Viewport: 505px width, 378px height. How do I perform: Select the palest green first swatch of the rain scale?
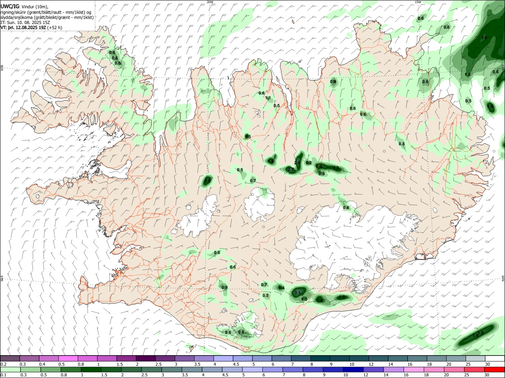click(x=10, y=369)
